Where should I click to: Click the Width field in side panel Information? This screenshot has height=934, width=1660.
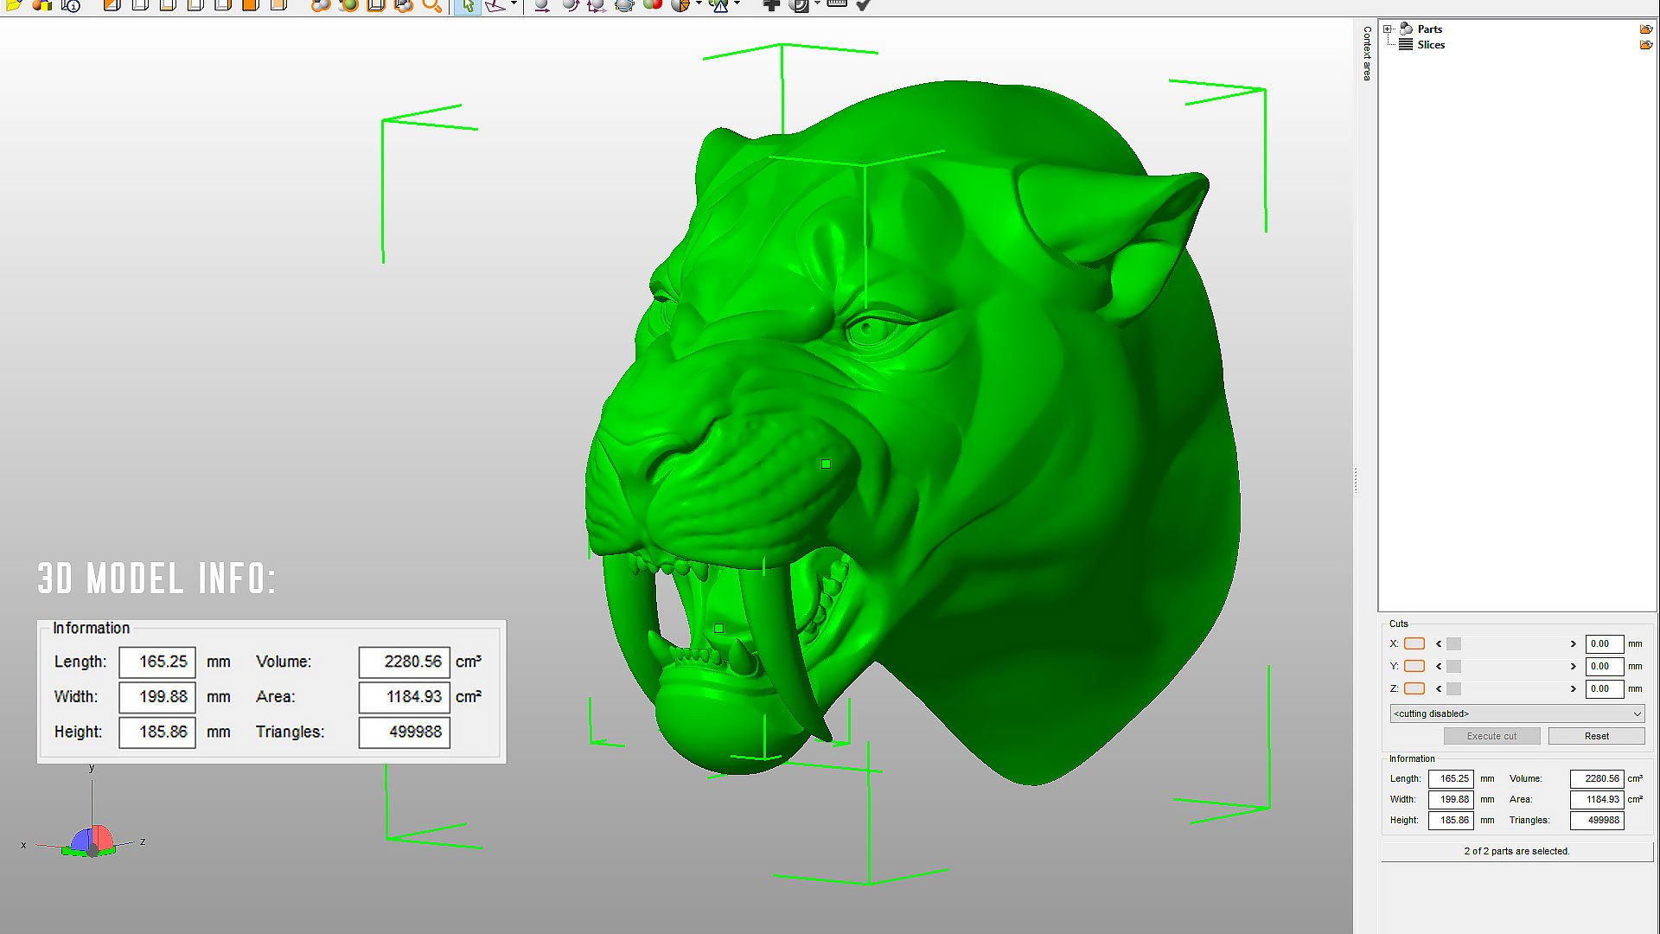coord(1451,799)
